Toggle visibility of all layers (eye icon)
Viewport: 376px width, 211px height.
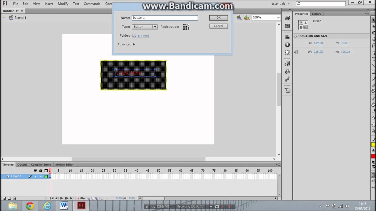click(x=35, y=171)
